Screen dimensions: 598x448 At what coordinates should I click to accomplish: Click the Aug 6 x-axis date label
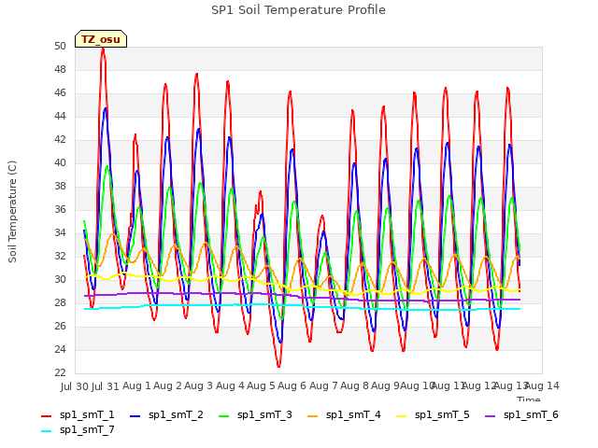(292, 385)
